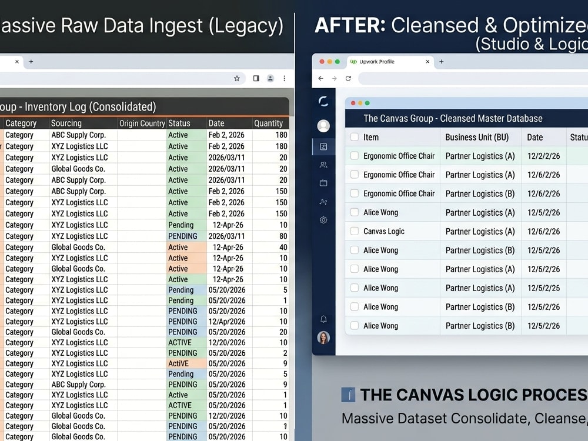Check the 12/2/2/26 Ergonomic Office Chair row
The width and height of the screenshot is (588, 441).
click(355, 156)
